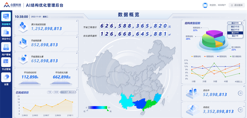Click the yellow pie chart slice

pyautogui.click(x=219, y=44)
